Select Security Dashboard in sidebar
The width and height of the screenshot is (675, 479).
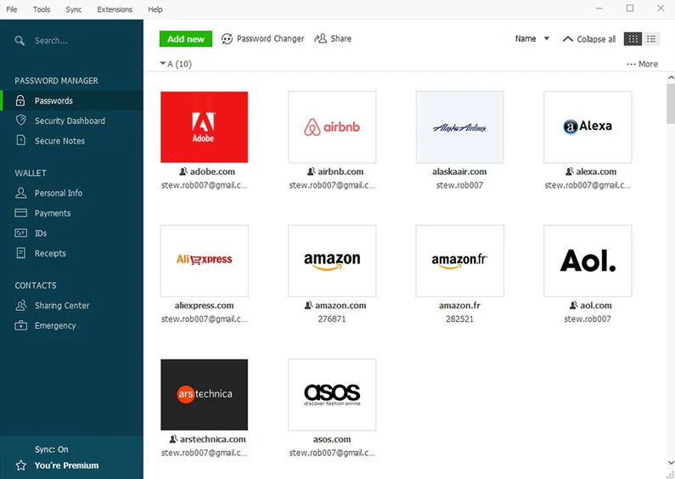(x=71, y=121)
